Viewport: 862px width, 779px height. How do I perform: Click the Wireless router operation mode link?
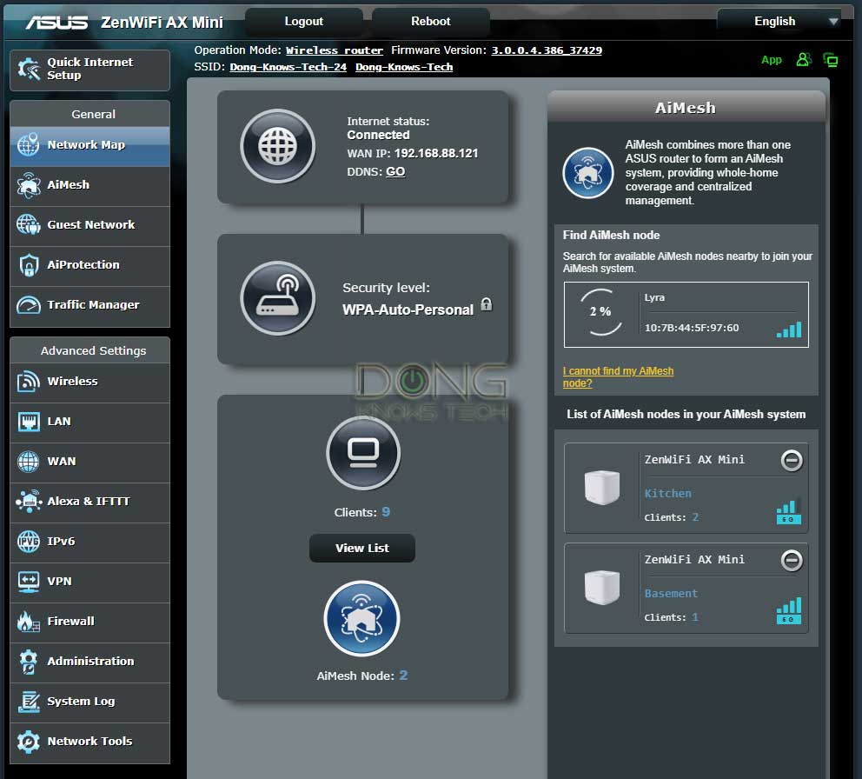coord(335,50)
